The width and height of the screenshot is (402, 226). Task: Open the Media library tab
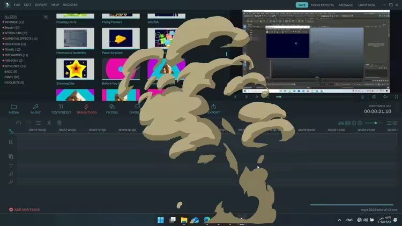coord(14,109)
